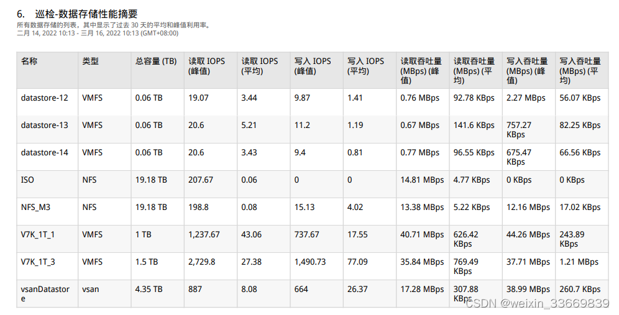Click the 总容量 (TB) column header
The image size is (619, 315).
pos(156,62)
